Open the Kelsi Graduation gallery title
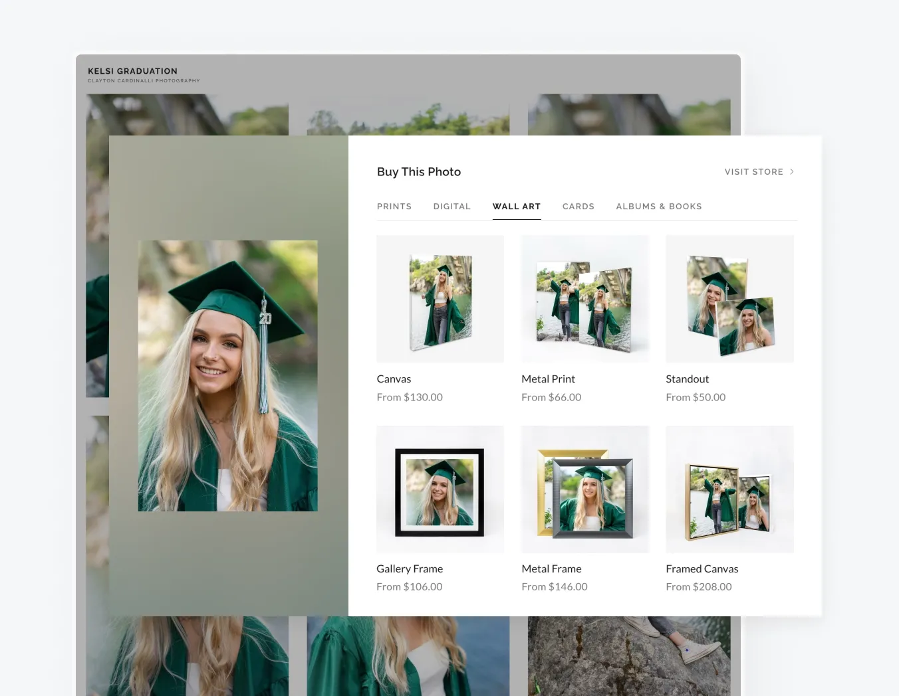The height and width of the screenshot is (696, 899). 132,71
